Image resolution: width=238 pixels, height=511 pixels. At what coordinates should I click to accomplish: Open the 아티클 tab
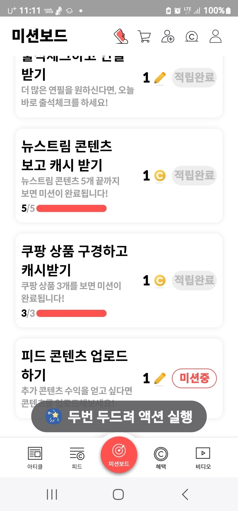pos(35,457)
